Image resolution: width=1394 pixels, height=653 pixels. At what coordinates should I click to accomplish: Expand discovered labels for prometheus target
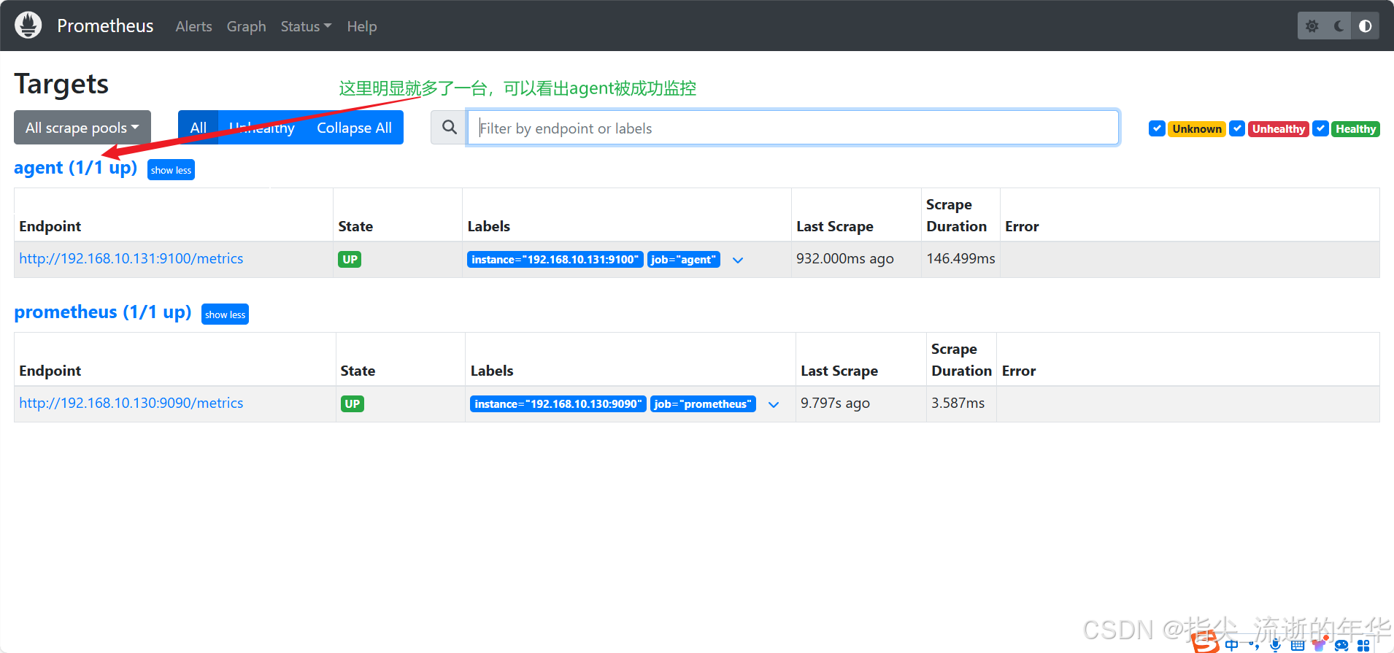pos(774,405)
